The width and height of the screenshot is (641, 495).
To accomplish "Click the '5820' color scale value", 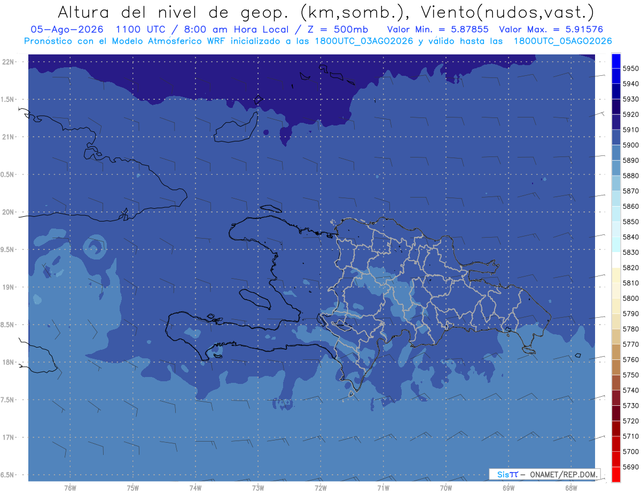I will pos(630,268).
